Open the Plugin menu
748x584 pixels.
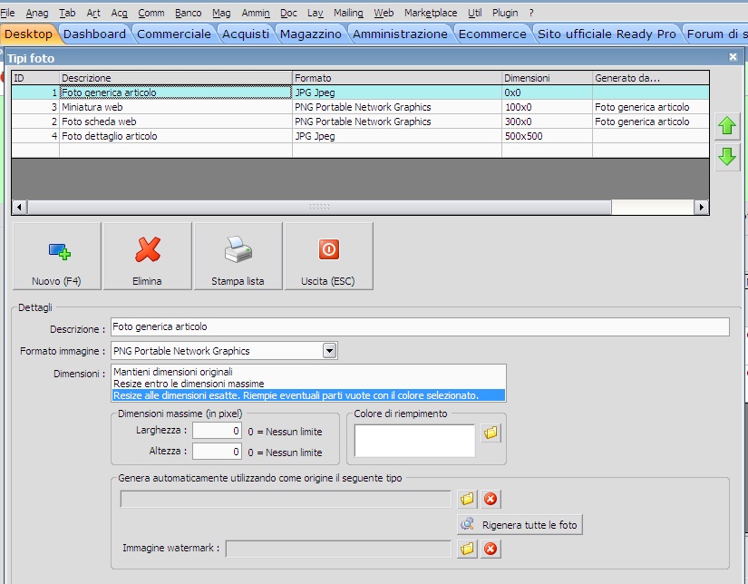[505, 13]
